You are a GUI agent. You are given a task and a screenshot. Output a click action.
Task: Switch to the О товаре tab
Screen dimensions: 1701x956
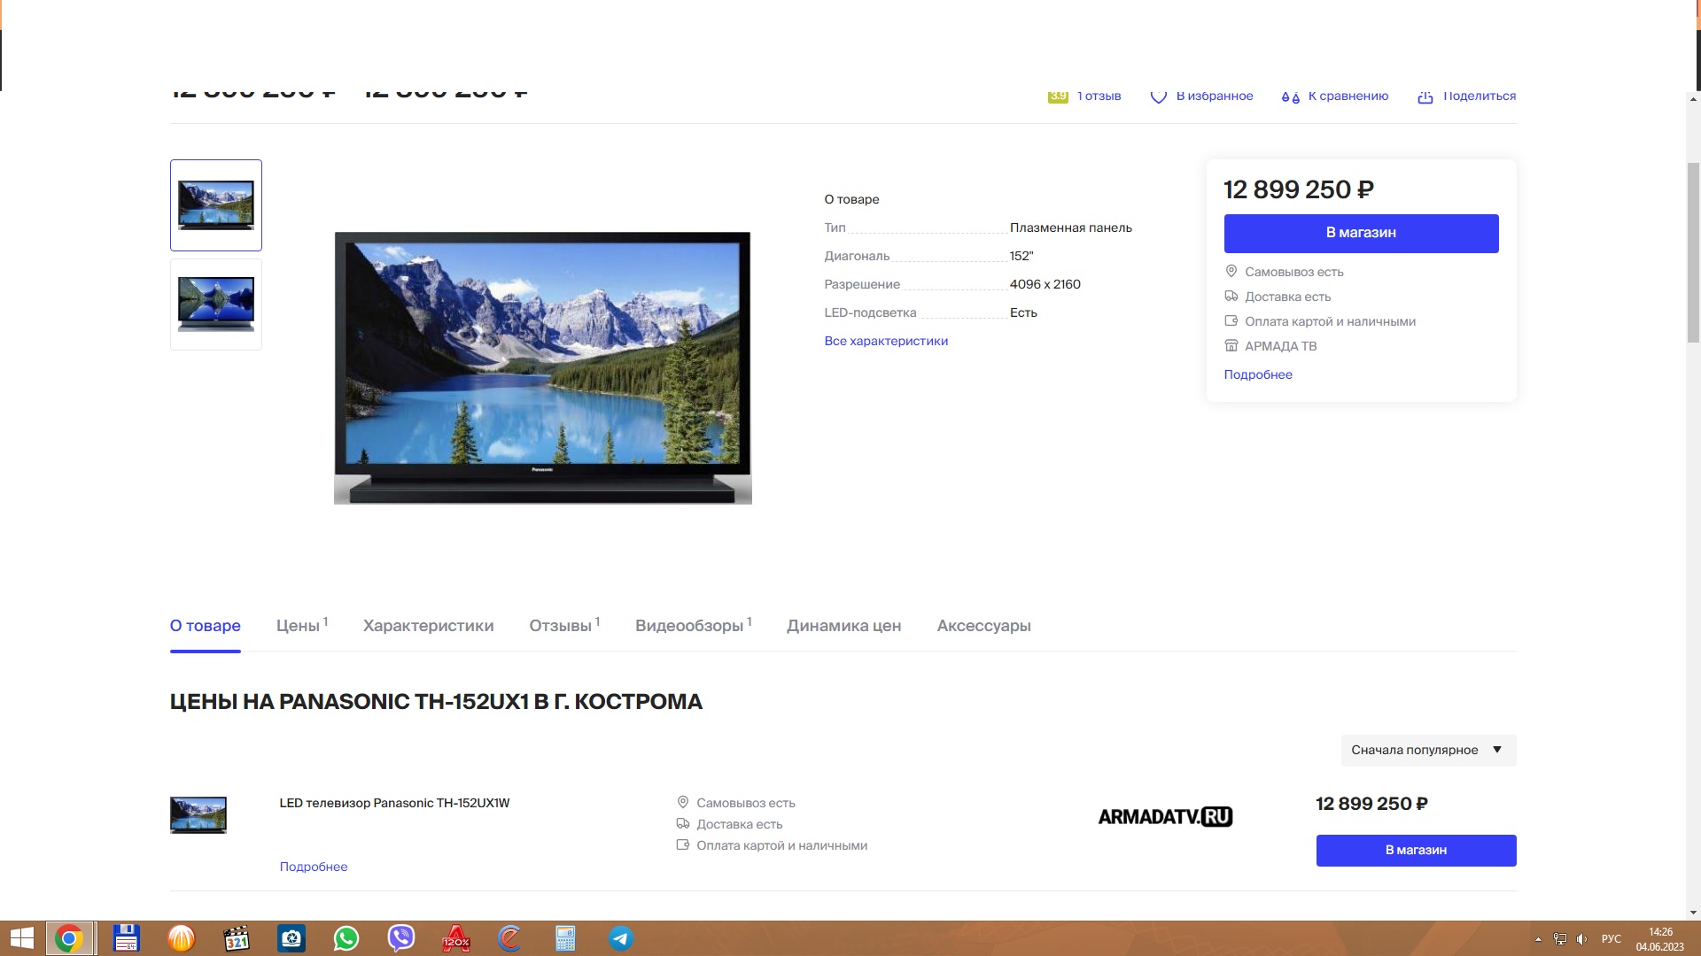click(x=206, y=626)
